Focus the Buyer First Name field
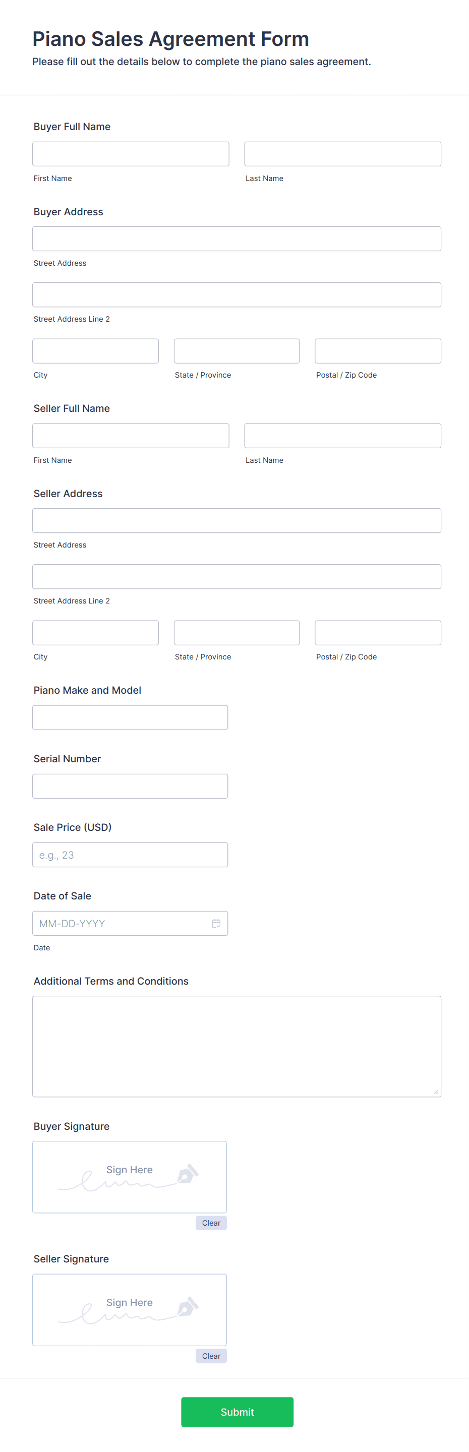Viewport: 469px width, 1452px height. [x=131, y=154]
